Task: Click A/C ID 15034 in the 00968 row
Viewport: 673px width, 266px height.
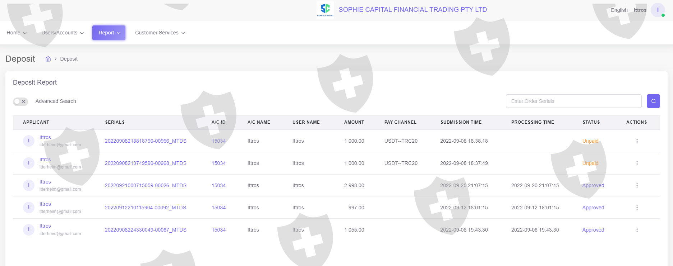Action: pos(218,163)
